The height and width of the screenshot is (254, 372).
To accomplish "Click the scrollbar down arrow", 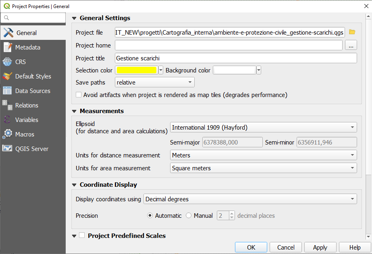I will tap(368, 236).
